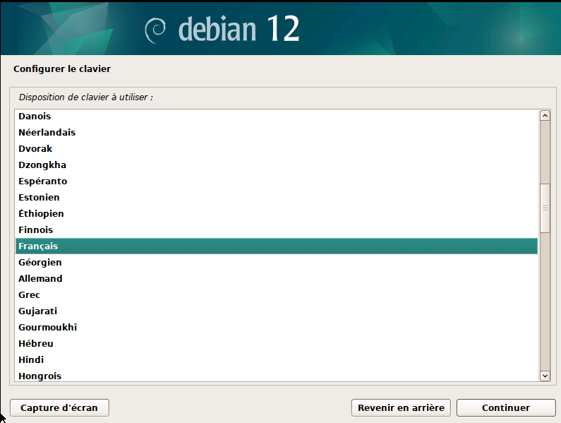The height and width of the screenshot is (423, 561).
Task: Select the Danois keyboard layout
Action: (x=276, y=117)
